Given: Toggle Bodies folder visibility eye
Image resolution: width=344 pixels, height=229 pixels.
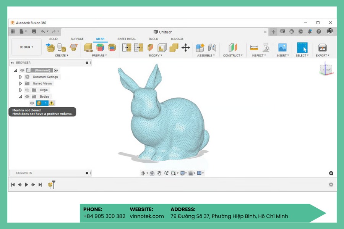Looking at the screenshot, I should coord(27,97).
